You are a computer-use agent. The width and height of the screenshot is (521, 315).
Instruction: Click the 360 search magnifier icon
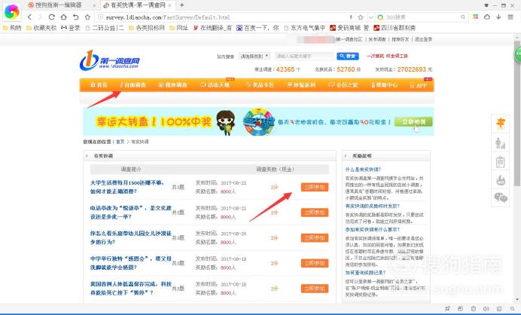click(462, 17)
